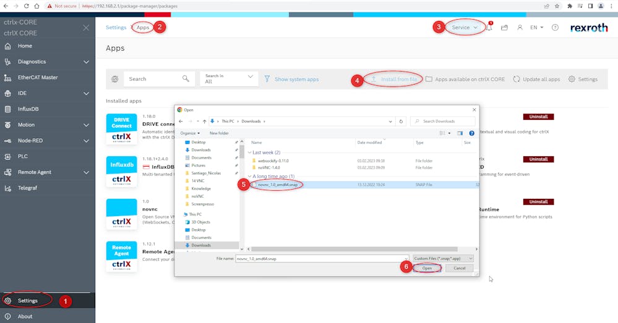Screen dimensions: 618x323
Task: Open the Search in All dropdown
Action: (x=229, y=78)
